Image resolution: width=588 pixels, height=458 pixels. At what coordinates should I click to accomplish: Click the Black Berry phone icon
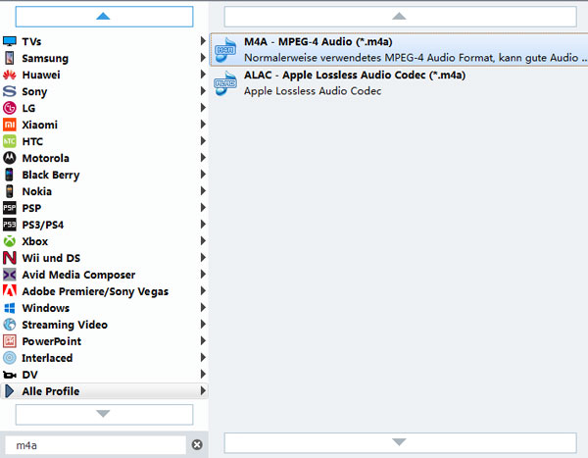click(10, 175)
